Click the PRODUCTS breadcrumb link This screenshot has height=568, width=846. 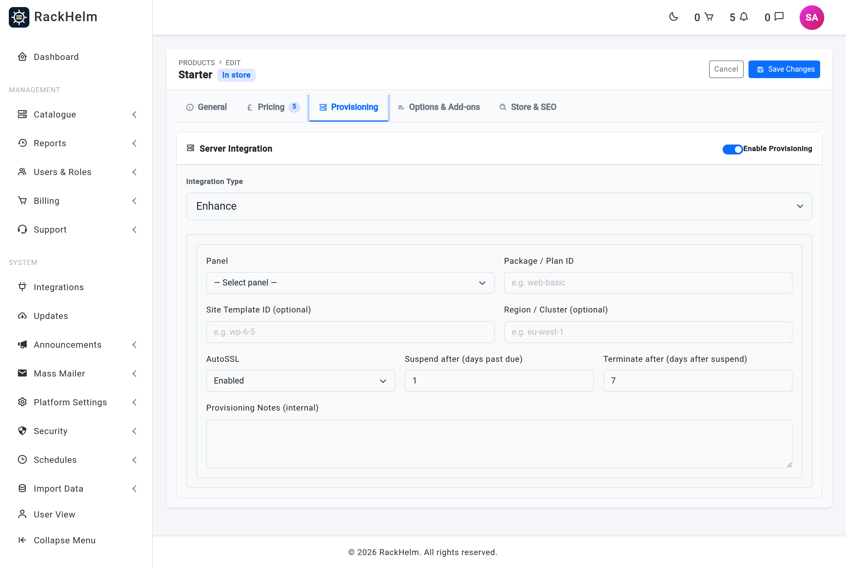coord(197,63)
